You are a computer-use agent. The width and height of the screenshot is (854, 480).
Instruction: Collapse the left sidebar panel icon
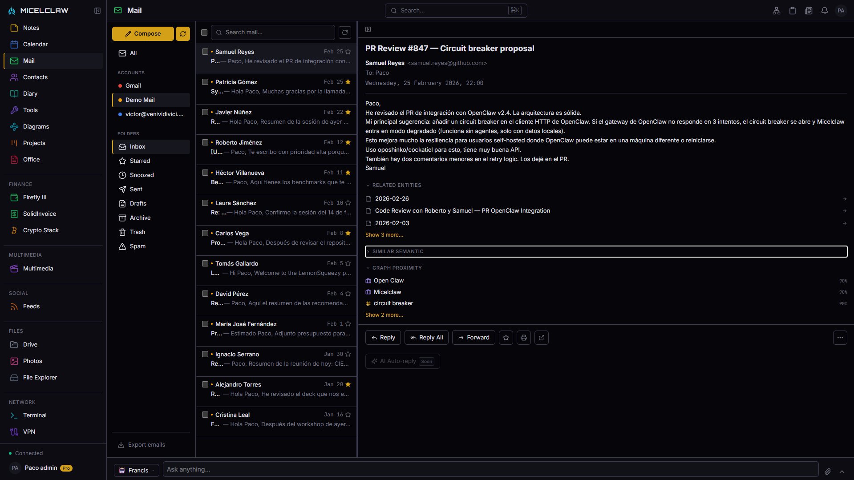pyautogui.click(x=97, y=11)
